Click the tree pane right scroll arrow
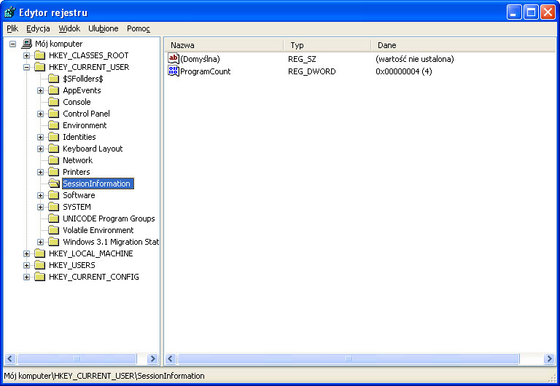Viewport: 560px width, 386px height. coord(152,359)
